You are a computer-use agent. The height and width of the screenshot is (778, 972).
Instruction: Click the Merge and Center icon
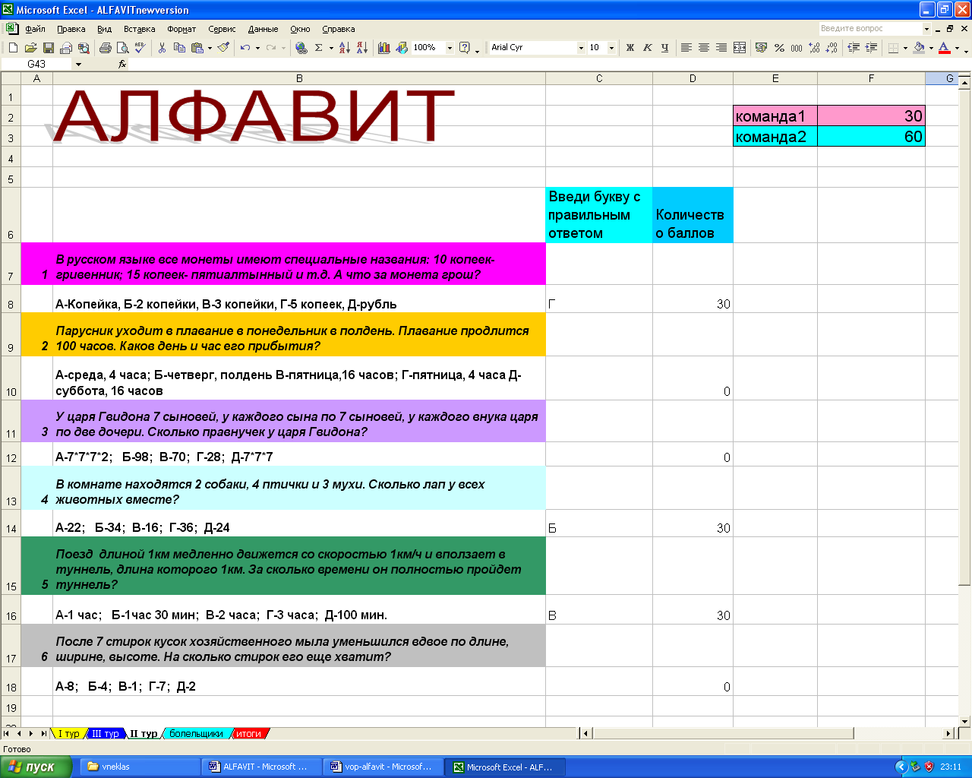(x=740, y=48)
